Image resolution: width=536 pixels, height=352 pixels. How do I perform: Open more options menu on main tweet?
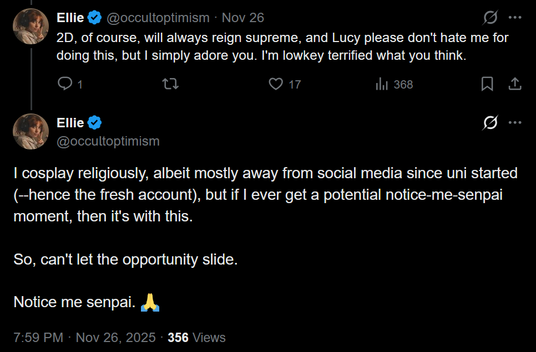515,123
